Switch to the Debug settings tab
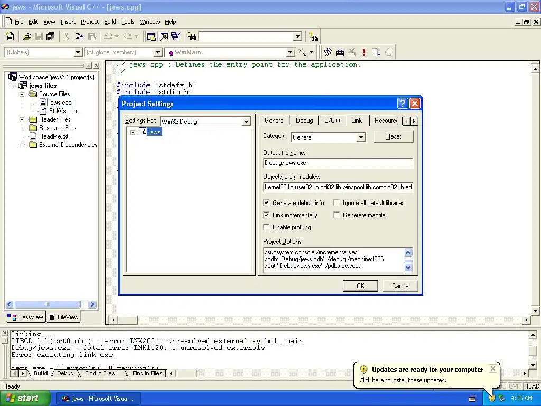Image resolution: width=541 pixels, height=406 pixels. 304,121
